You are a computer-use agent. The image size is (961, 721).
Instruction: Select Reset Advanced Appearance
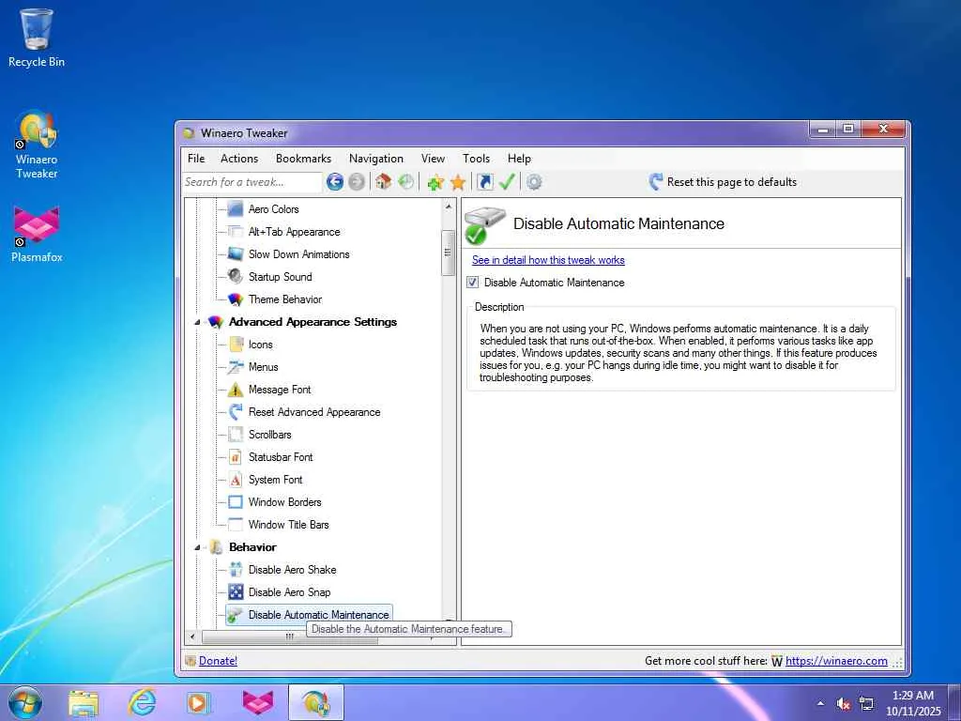coord(314,412)
